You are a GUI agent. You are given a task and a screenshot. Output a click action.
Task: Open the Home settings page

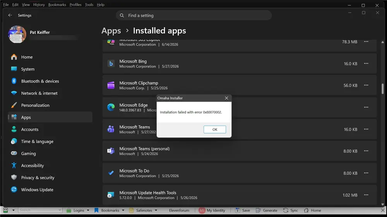[x=50, y=57]
